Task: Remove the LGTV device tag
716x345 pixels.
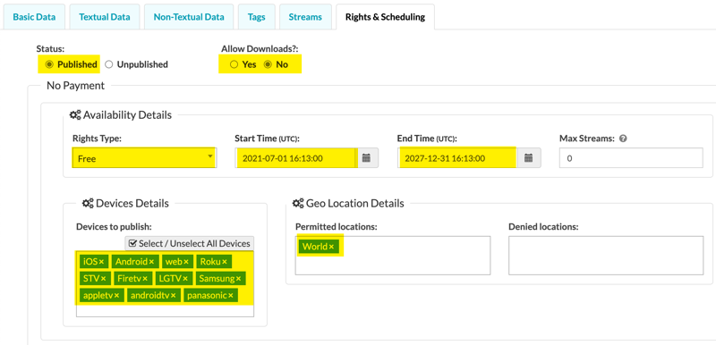Action: (x=185, y=279)
